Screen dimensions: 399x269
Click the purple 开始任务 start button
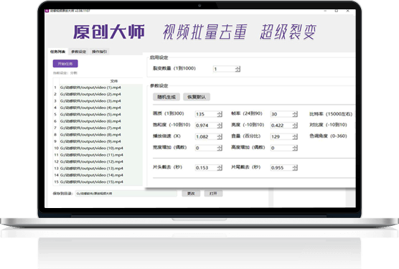[65, 64]
